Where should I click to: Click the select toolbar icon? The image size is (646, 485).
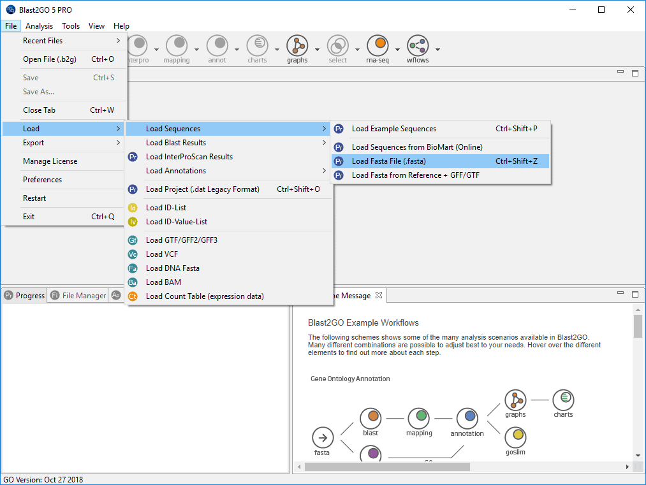click(x=338, y=45)
